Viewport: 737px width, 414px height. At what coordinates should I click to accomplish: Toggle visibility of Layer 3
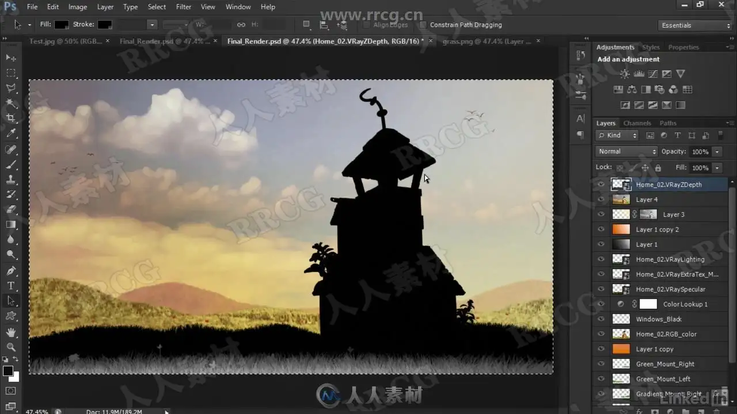601,214
